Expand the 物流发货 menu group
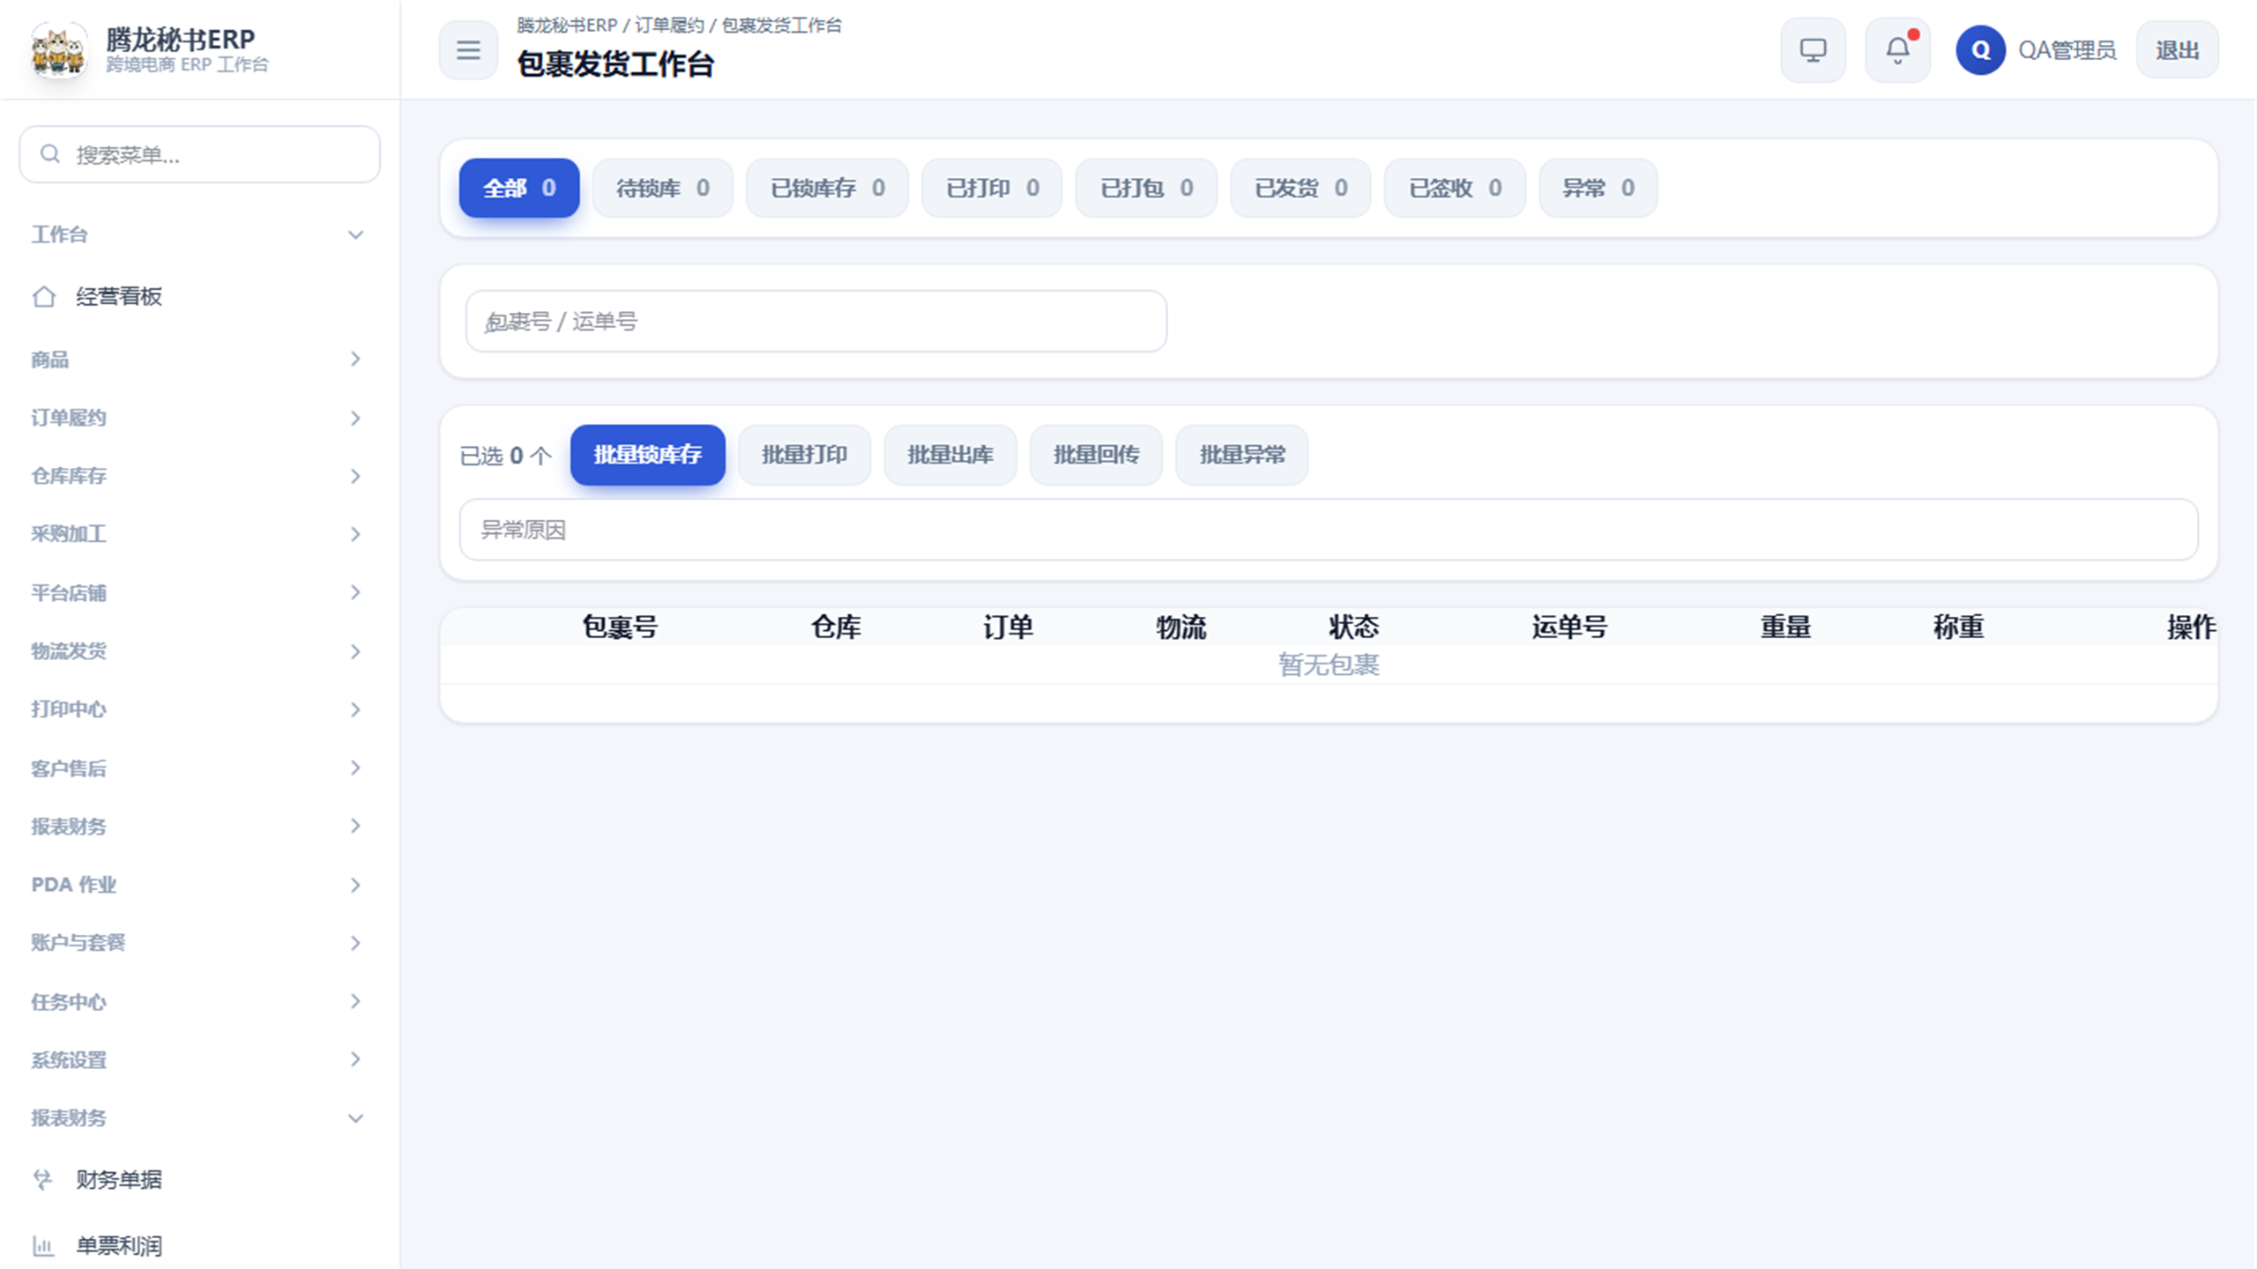Viewport: 2257px width, 1269px height. tap(199, 651)
